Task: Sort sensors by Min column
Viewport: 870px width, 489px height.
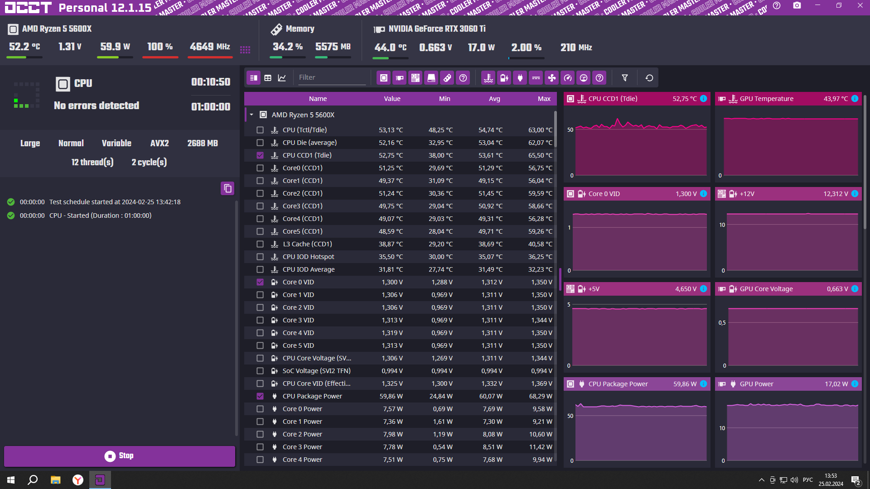Action: (445, 99)
